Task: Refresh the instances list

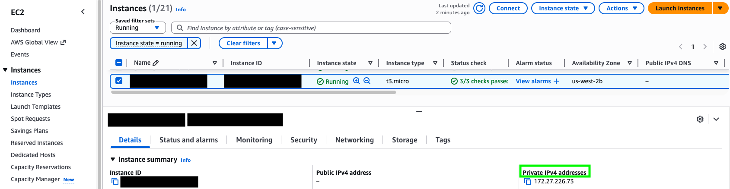Action: (x=479, y=8)
